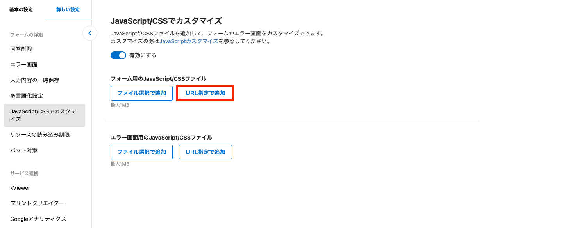Image resolution: width=586 pixels, height=228 pixels.
Task: Switch to the 基本の設定 tab
Action: point(21,10)
